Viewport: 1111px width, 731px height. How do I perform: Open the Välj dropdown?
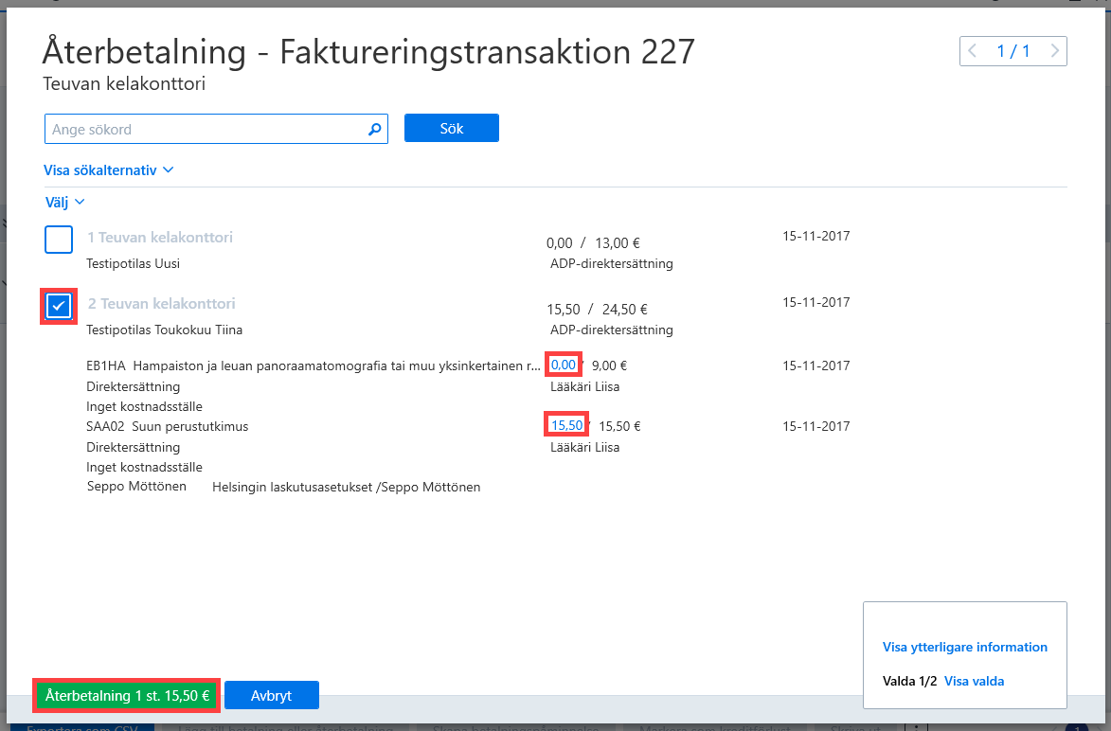(64, 203)
